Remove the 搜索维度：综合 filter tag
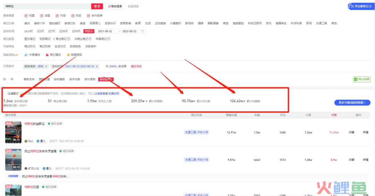375x196 pixels. tap(46, 66)
